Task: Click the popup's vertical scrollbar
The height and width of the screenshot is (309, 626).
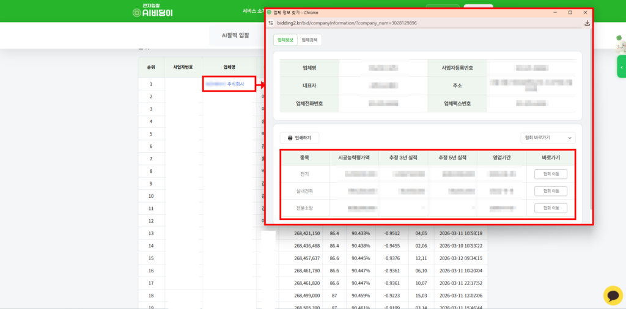Action: pos(591,122)
